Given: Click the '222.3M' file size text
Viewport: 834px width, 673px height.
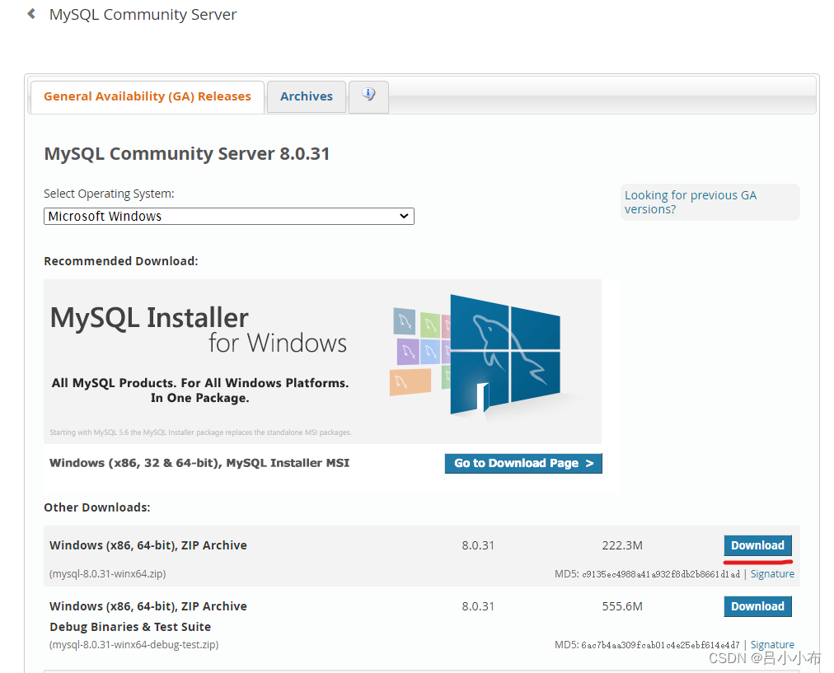Looking at the screenshot, I should 622,545.
